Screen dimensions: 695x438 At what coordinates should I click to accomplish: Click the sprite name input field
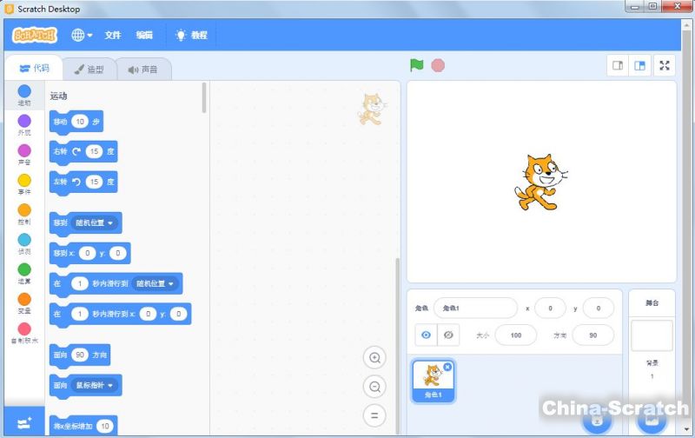click(x=474, y=308)
